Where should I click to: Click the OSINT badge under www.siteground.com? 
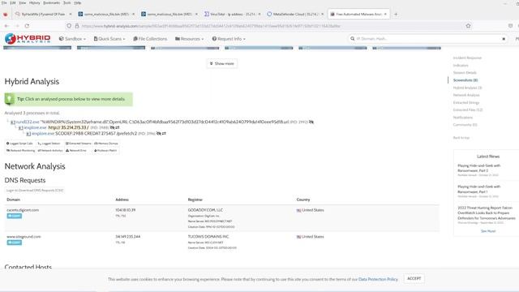(x=15, y=243)
